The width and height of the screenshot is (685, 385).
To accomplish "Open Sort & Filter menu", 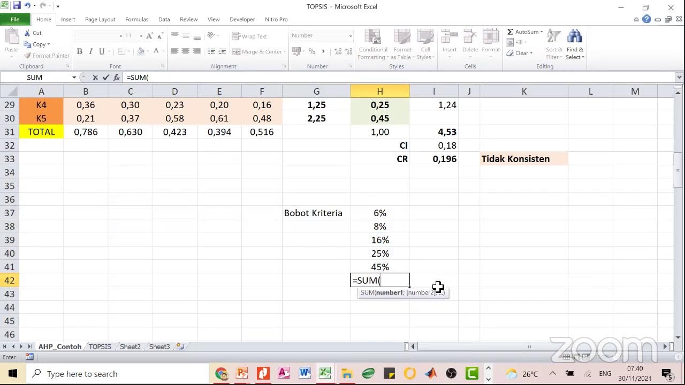I will (x=553, y=44).
